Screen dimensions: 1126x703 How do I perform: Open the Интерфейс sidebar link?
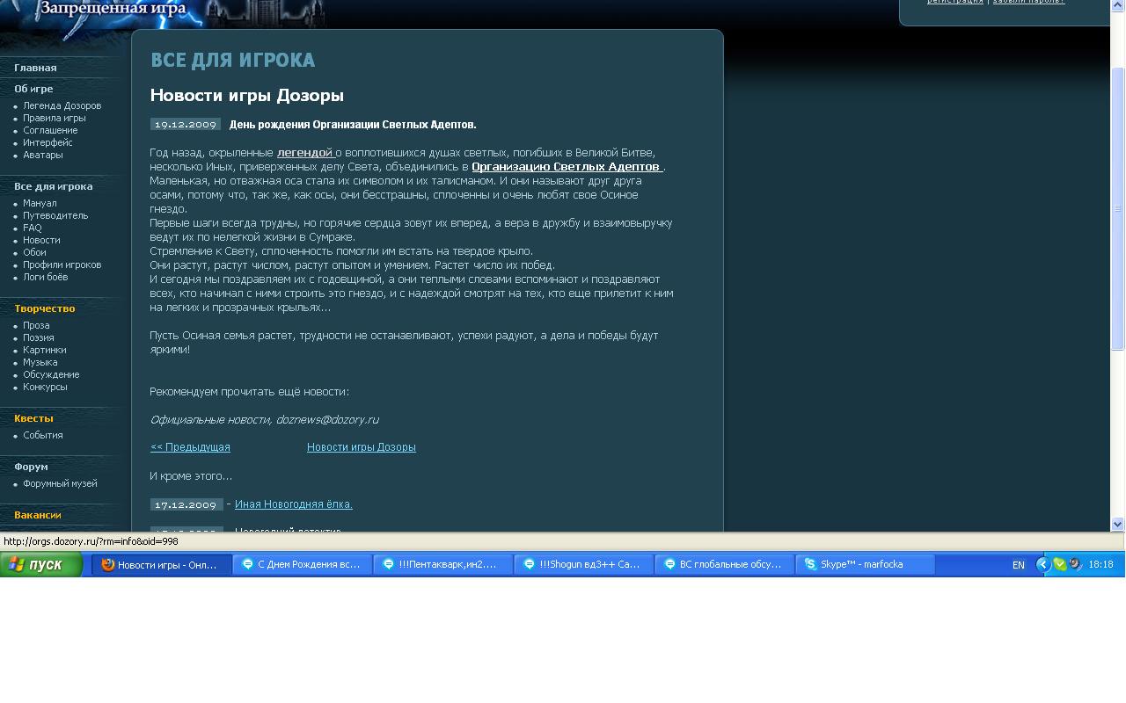pyautogui.click(x=48, y=142)
